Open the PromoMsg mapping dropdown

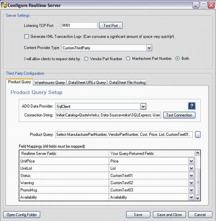[x=191, y=190]
